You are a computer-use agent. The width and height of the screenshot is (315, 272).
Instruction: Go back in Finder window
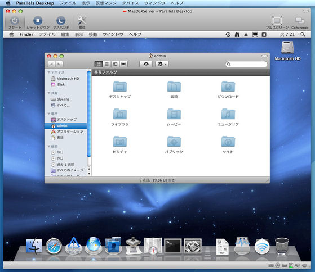tap(51, 64)
